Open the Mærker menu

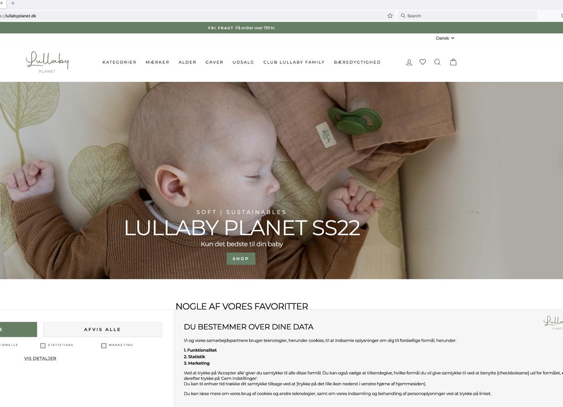157,62
